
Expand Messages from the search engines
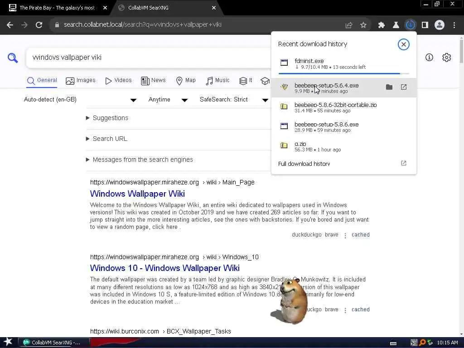point(139,160)
